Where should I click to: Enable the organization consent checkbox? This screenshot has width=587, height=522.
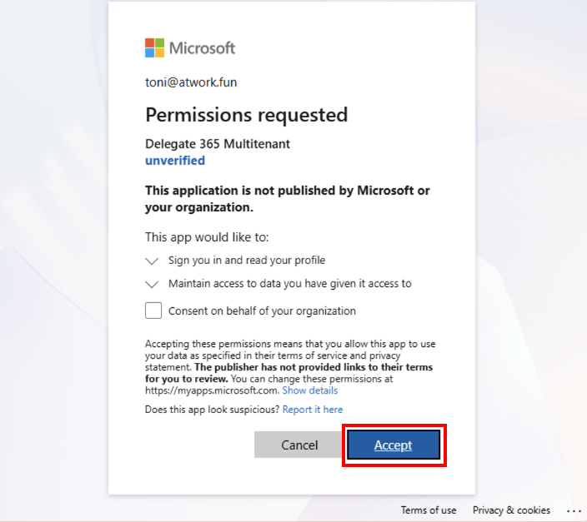point(153,311)
